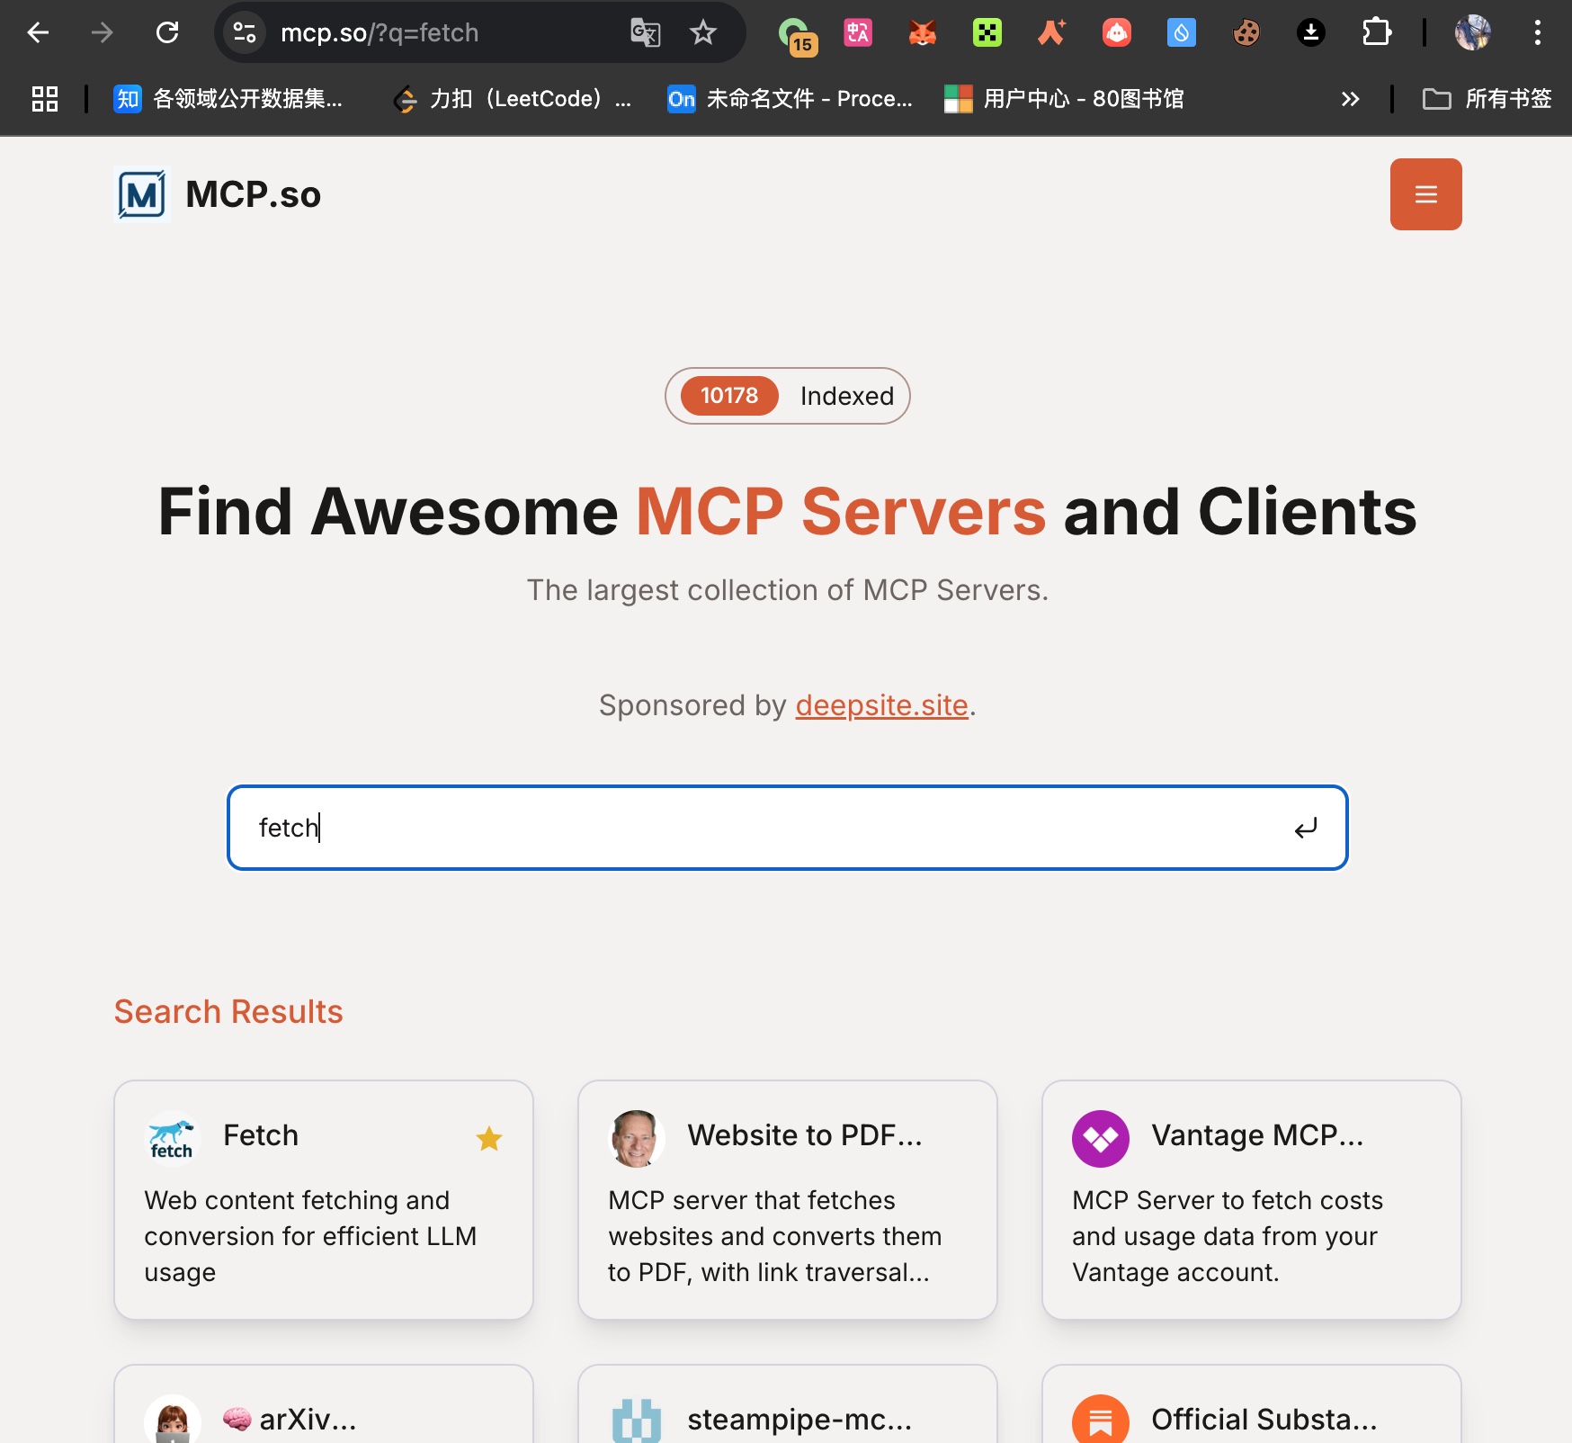Open the arXiv... result card

point(324,1404)
